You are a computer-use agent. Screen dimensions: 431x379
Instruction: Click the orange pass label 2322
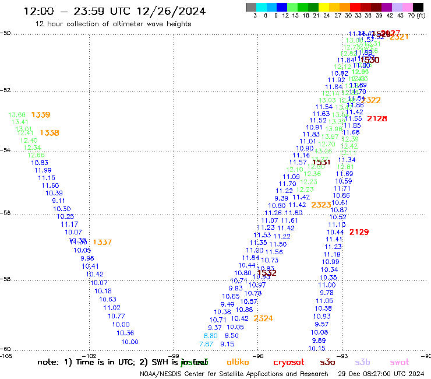pos(371,100)
